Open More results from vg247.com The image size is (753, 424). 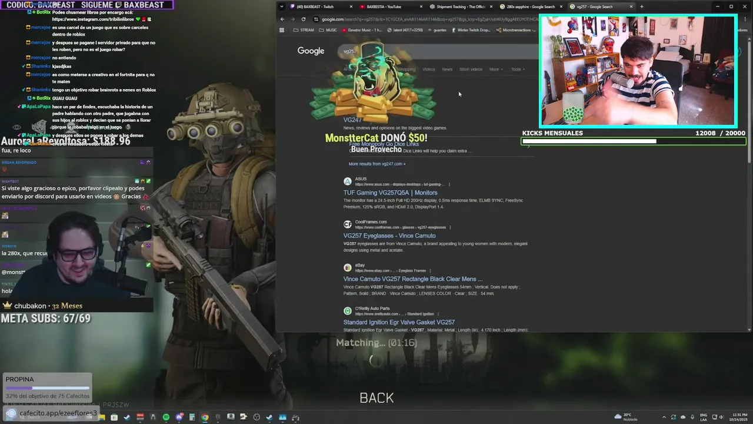click(376, 164)
